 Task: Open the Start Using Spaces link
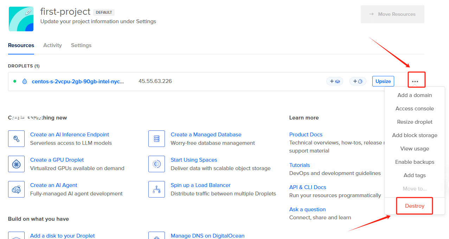[194, 160]
